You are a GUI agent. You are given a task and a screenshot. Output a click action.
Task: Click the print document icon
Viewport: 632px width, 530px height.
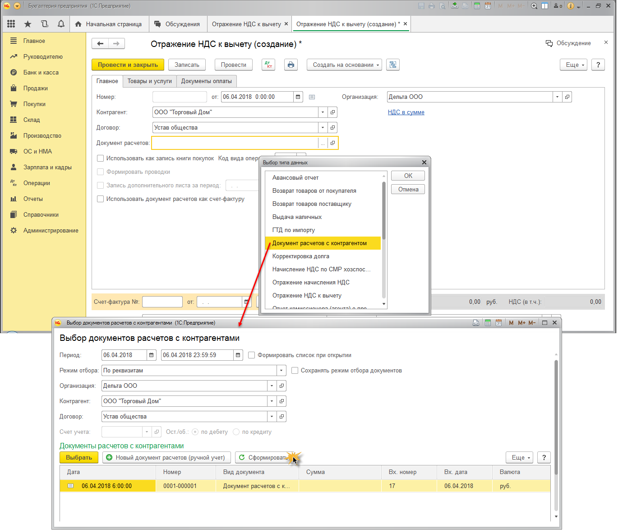[x=291, y=65]
